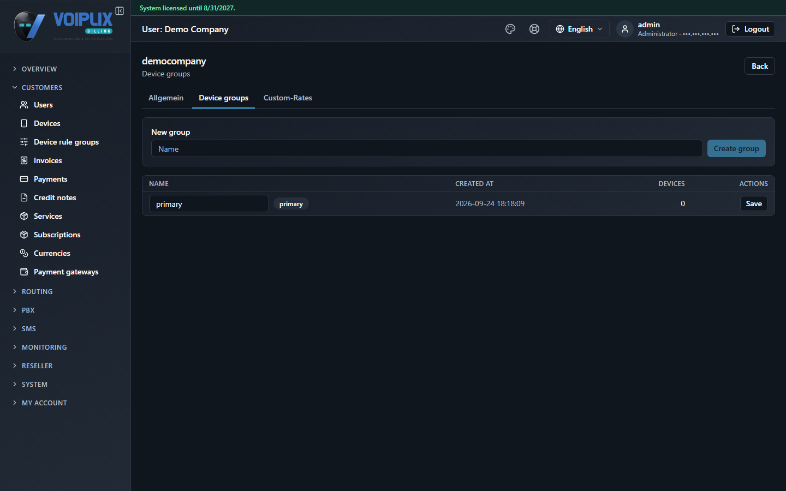Image resolution: width=786 pixels, height=491 pixels.
Task: Open the theme palette icon
Action: 510,29
